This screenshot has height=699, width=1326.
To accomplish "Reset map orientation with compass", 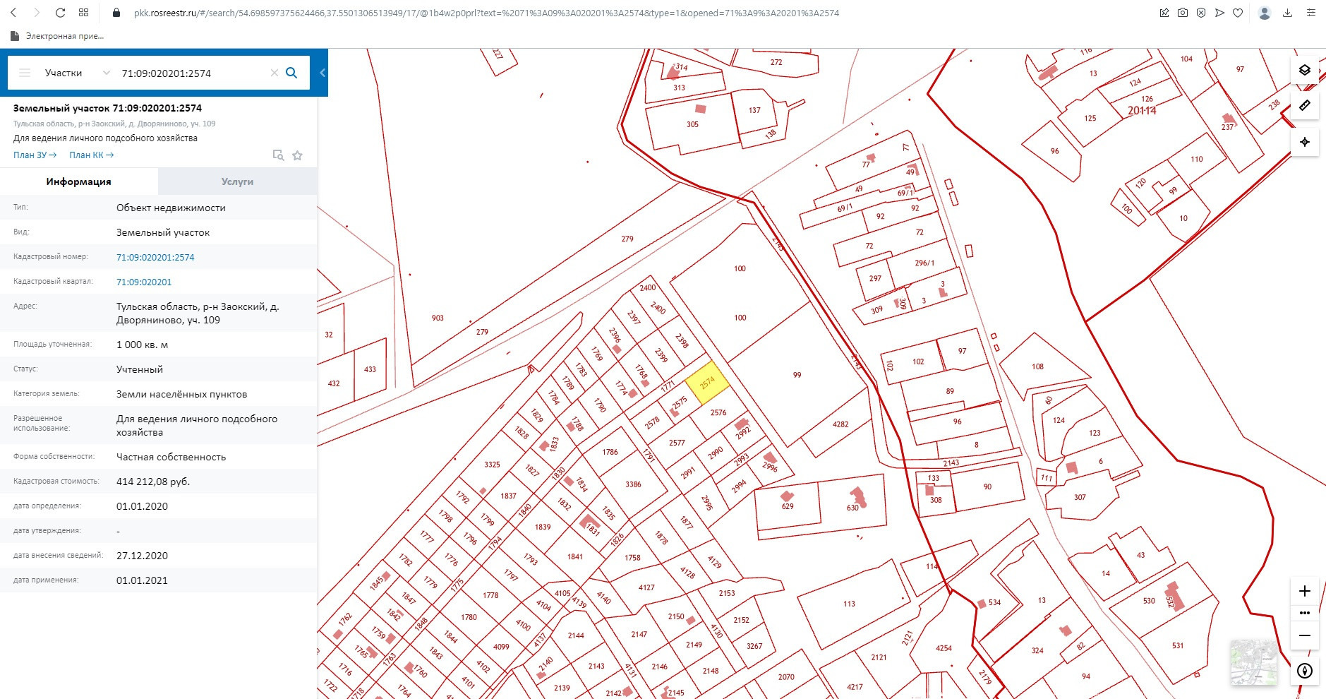I will click(1305, 671).
